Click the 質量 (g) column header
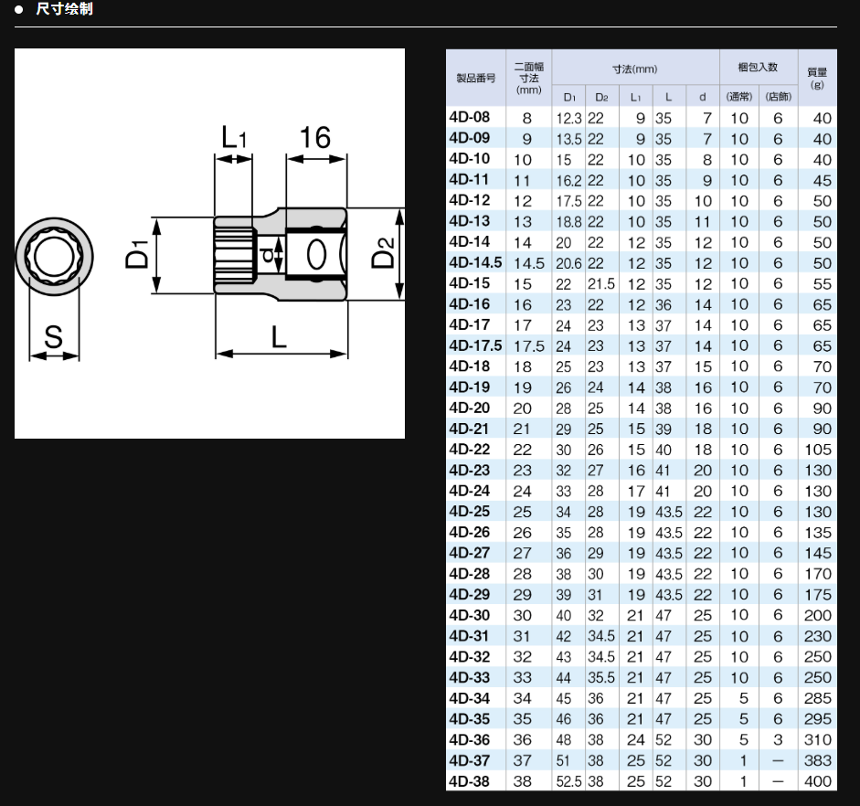This screenshot has width=860, height=806. [816, 78]
